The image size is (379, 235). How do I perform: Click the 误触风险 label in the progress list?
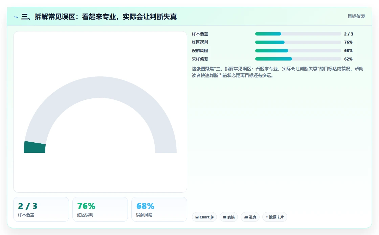(200, 51)
